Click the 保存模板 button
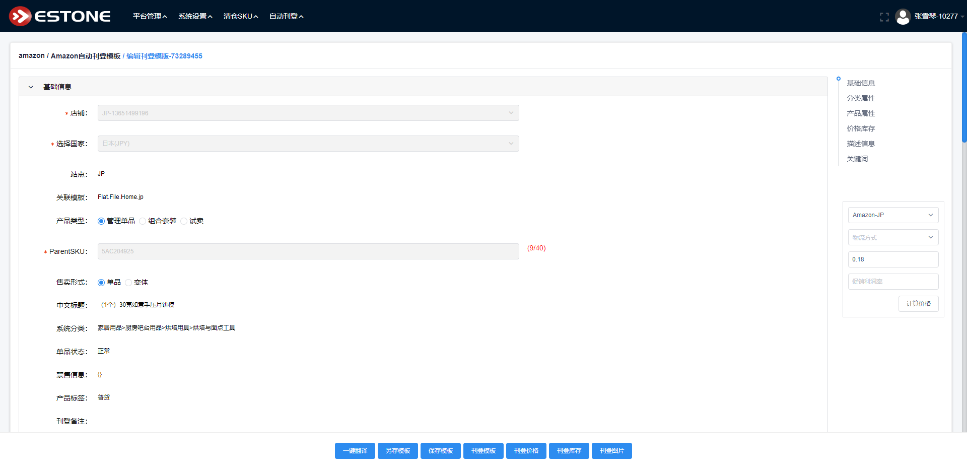The image size is (967, 469). (x=440, y=451)
